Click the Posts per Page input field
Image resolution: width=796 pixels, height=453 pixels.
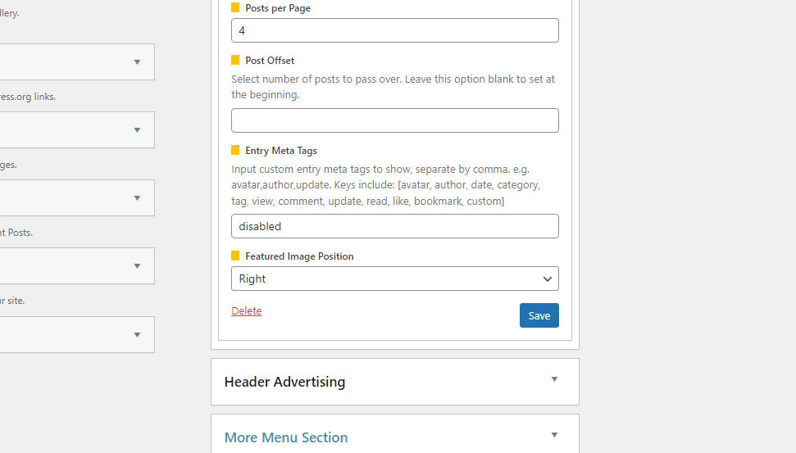pos(395,30)
